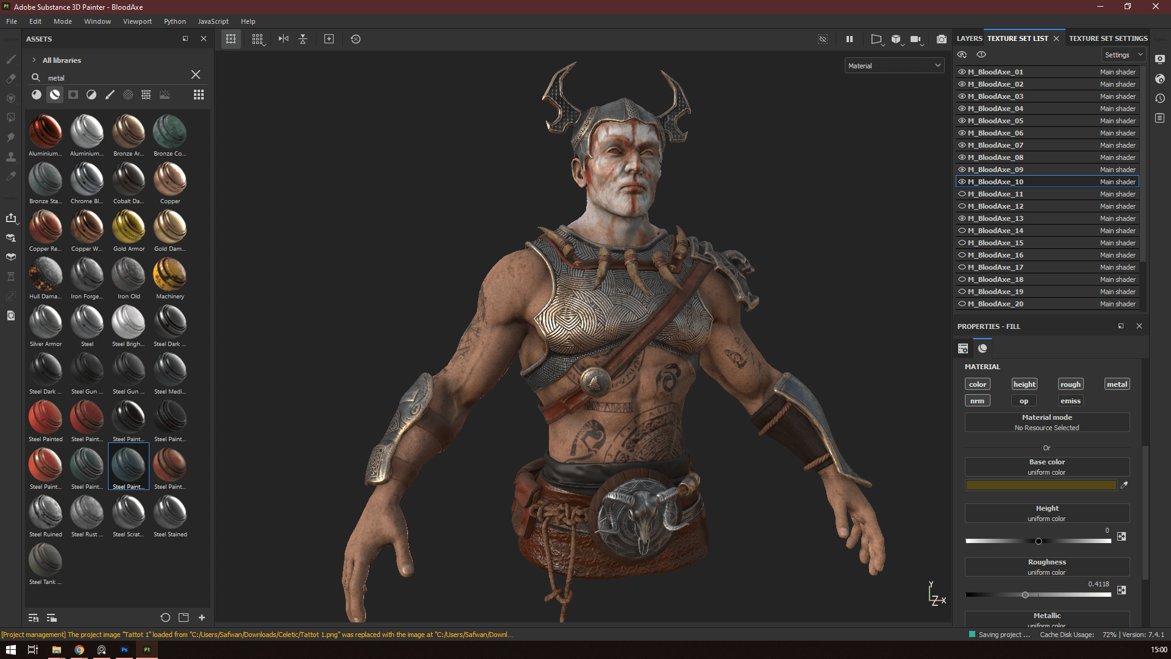Select the Smudge tool
The width and height of the screenshot is (1171, 659).
(11, 137)
